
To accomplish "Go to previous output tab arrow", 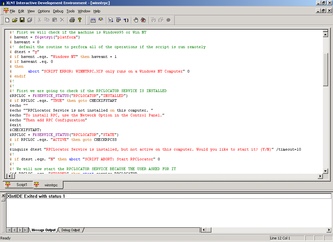I will click(15, 230).
